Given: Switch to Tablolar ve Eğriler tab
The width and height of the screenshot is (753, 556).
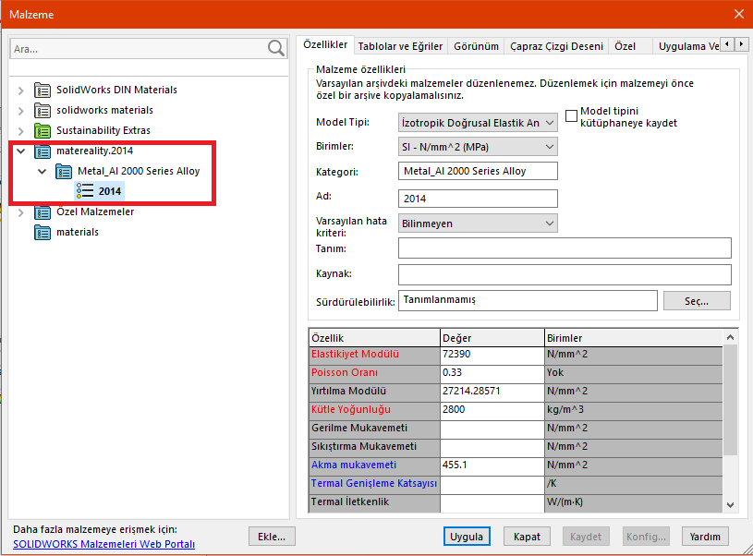Looking at the screenshot, I should point(400,46).
